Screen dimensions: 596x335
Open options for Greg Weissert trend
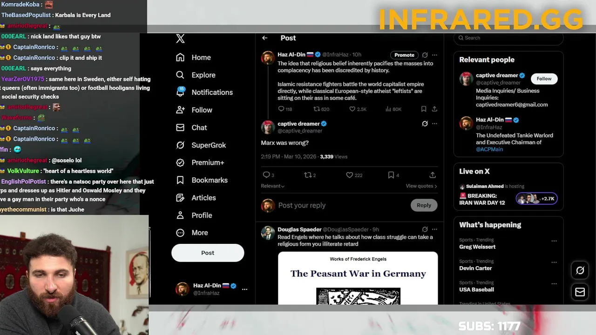[554, 241]
